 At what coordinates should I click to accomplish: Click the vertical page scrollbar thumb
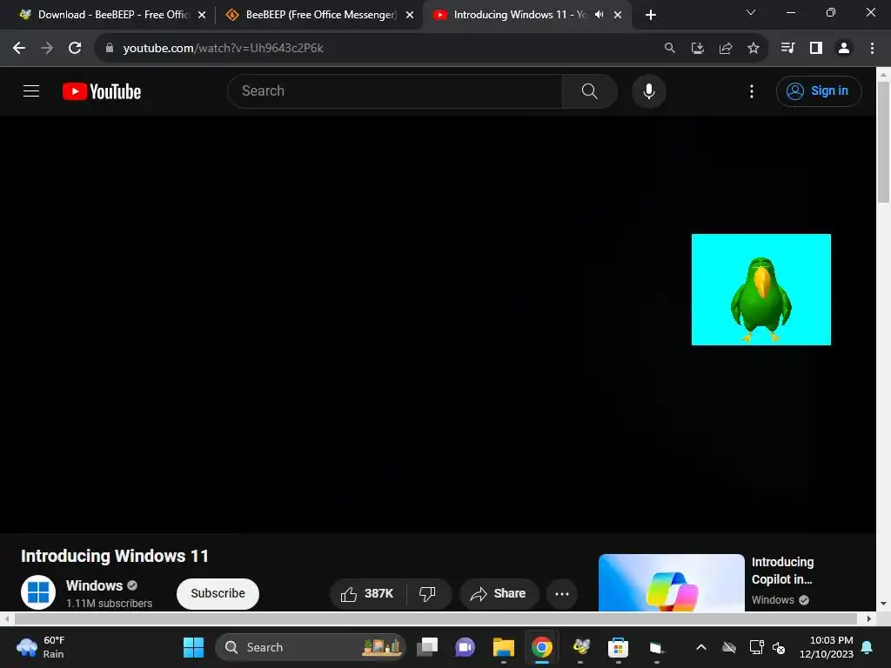click(x=883, y=142)
